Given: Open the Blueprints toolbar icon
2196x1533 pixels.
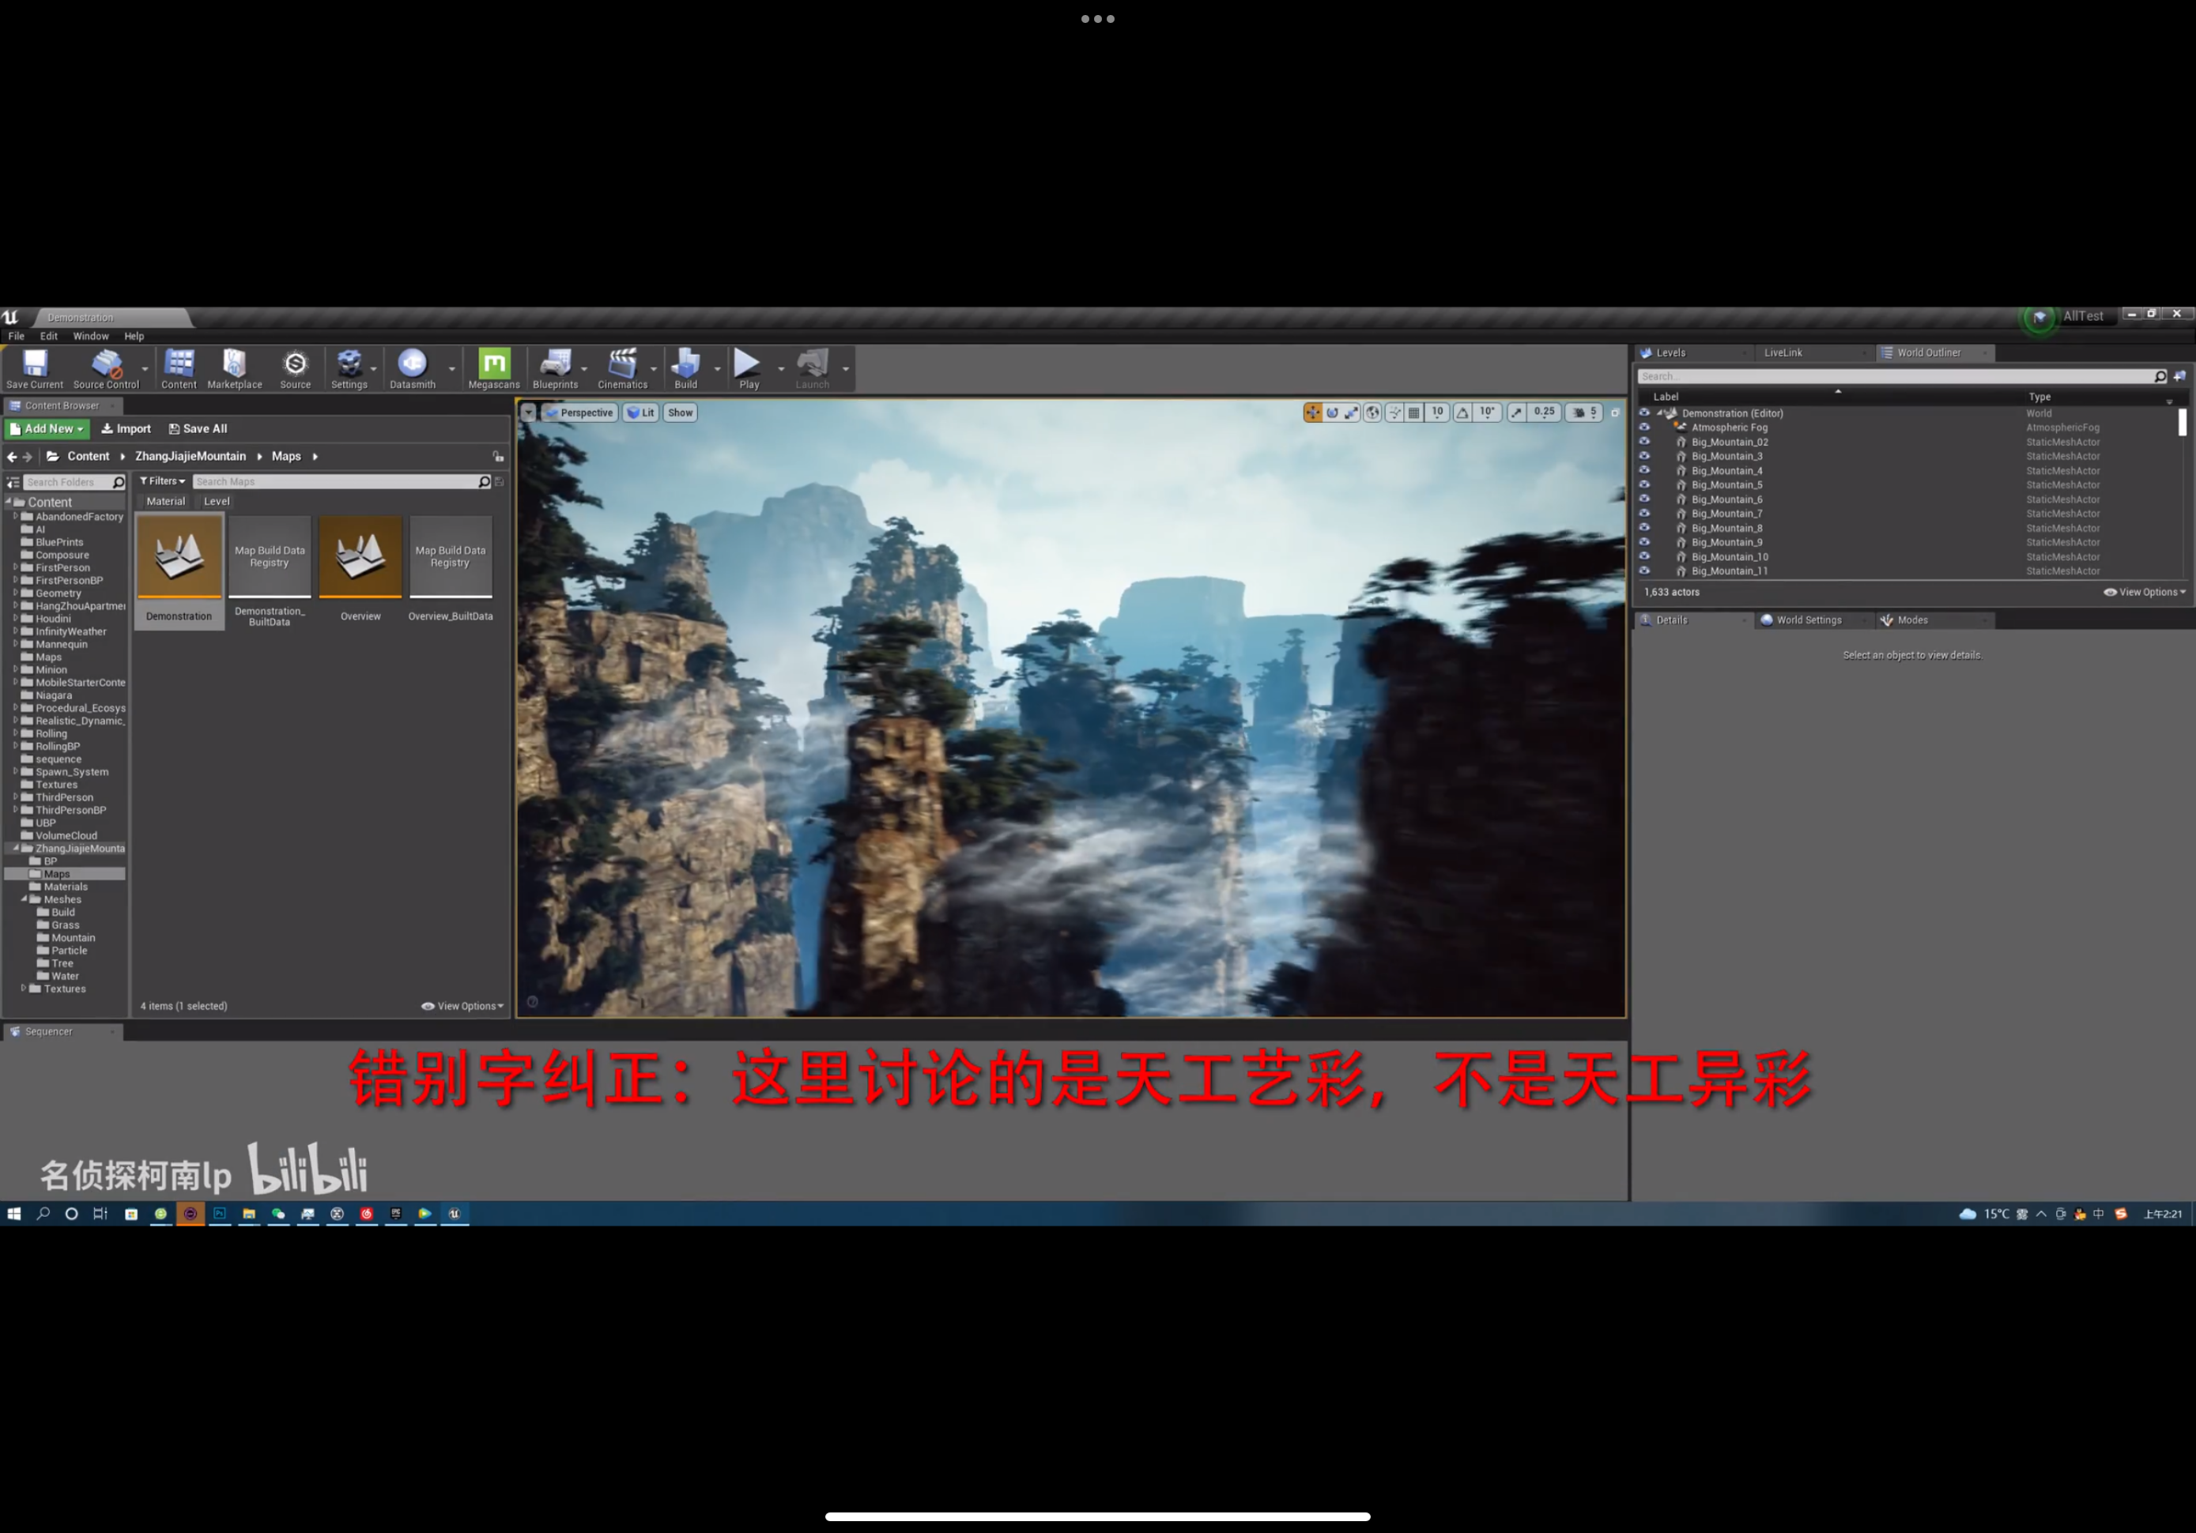Looking at the screenshot, I should coord(555,364).
